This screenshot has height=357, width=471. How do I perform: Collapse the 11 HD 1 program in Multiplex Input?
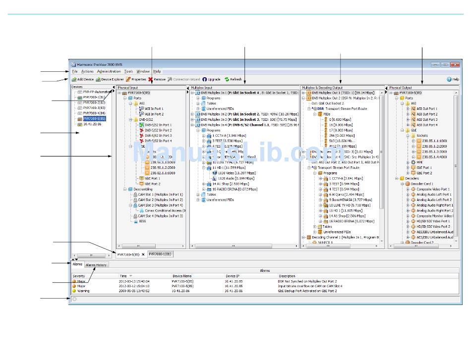click(x=204, y=168)
